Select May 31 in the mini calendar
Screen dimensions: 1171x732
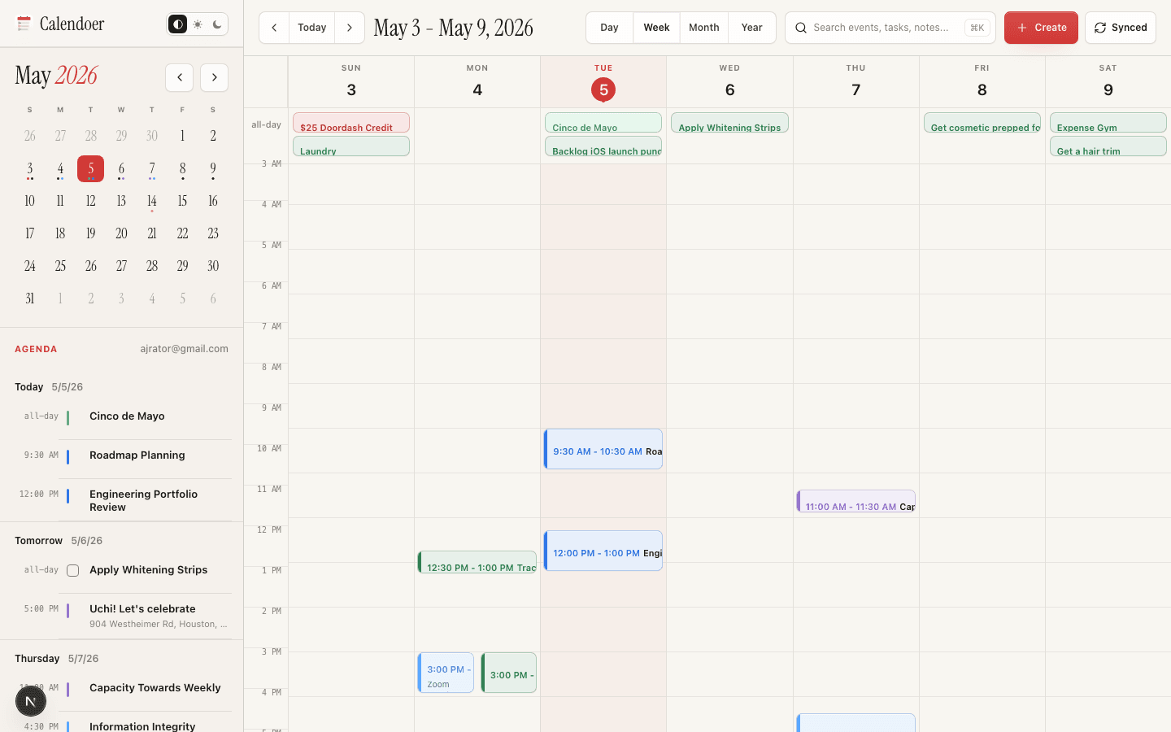(x=30, y=298)
